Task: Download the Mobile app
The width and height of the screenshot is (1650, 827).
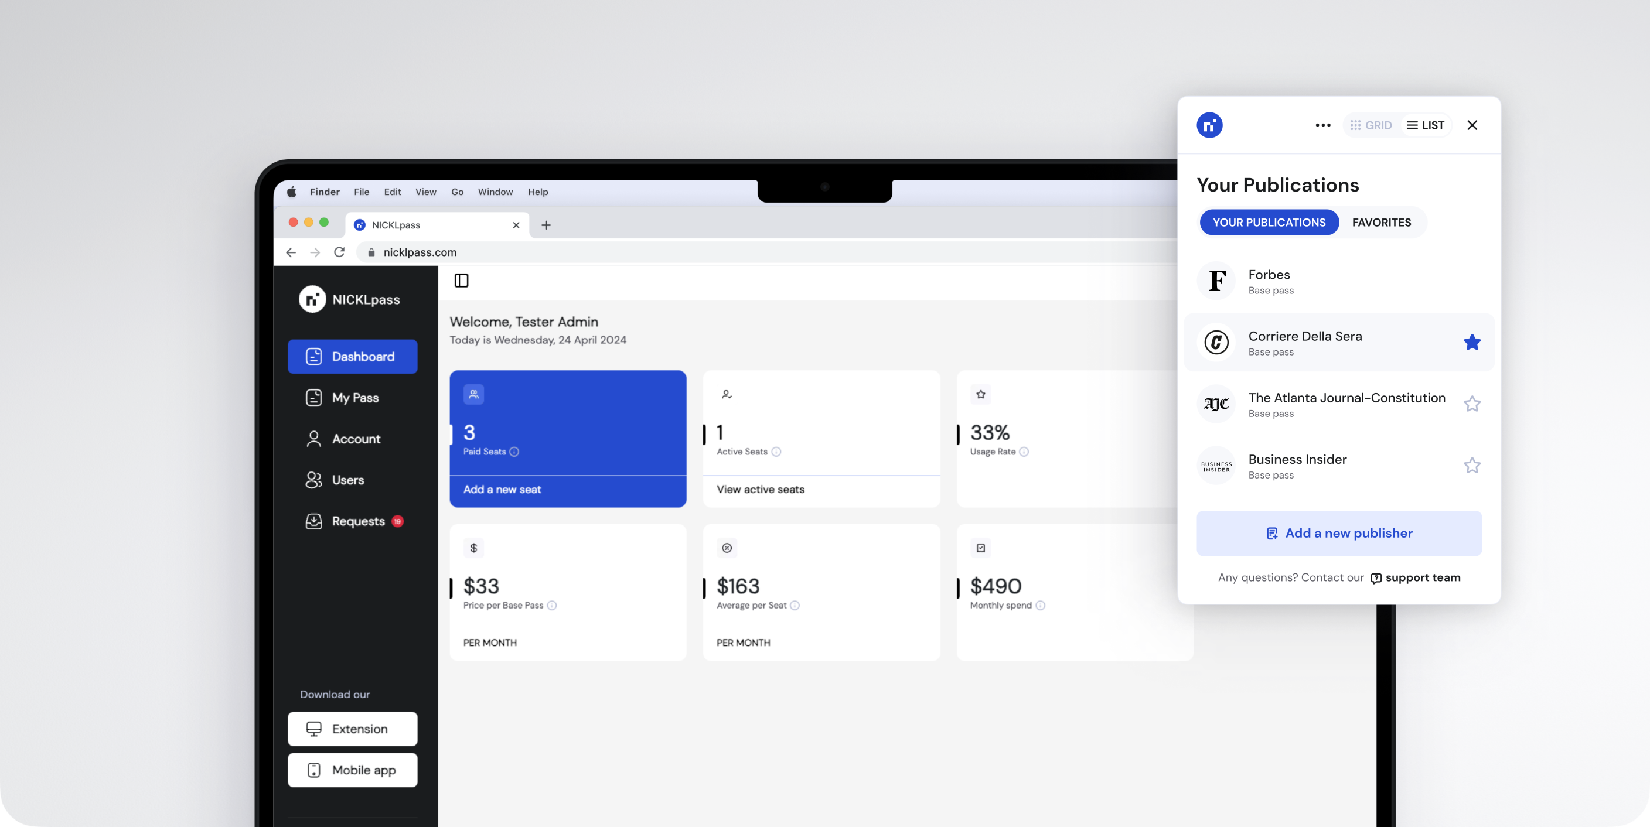Action: [x=352, y=770]
